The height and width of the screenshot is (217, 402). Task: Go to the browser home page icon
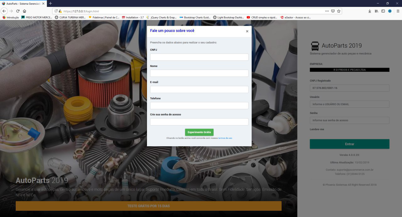[x=24, y=11]
